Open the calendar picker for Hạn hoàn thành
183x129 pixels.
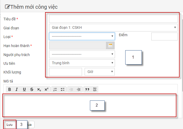110,45
